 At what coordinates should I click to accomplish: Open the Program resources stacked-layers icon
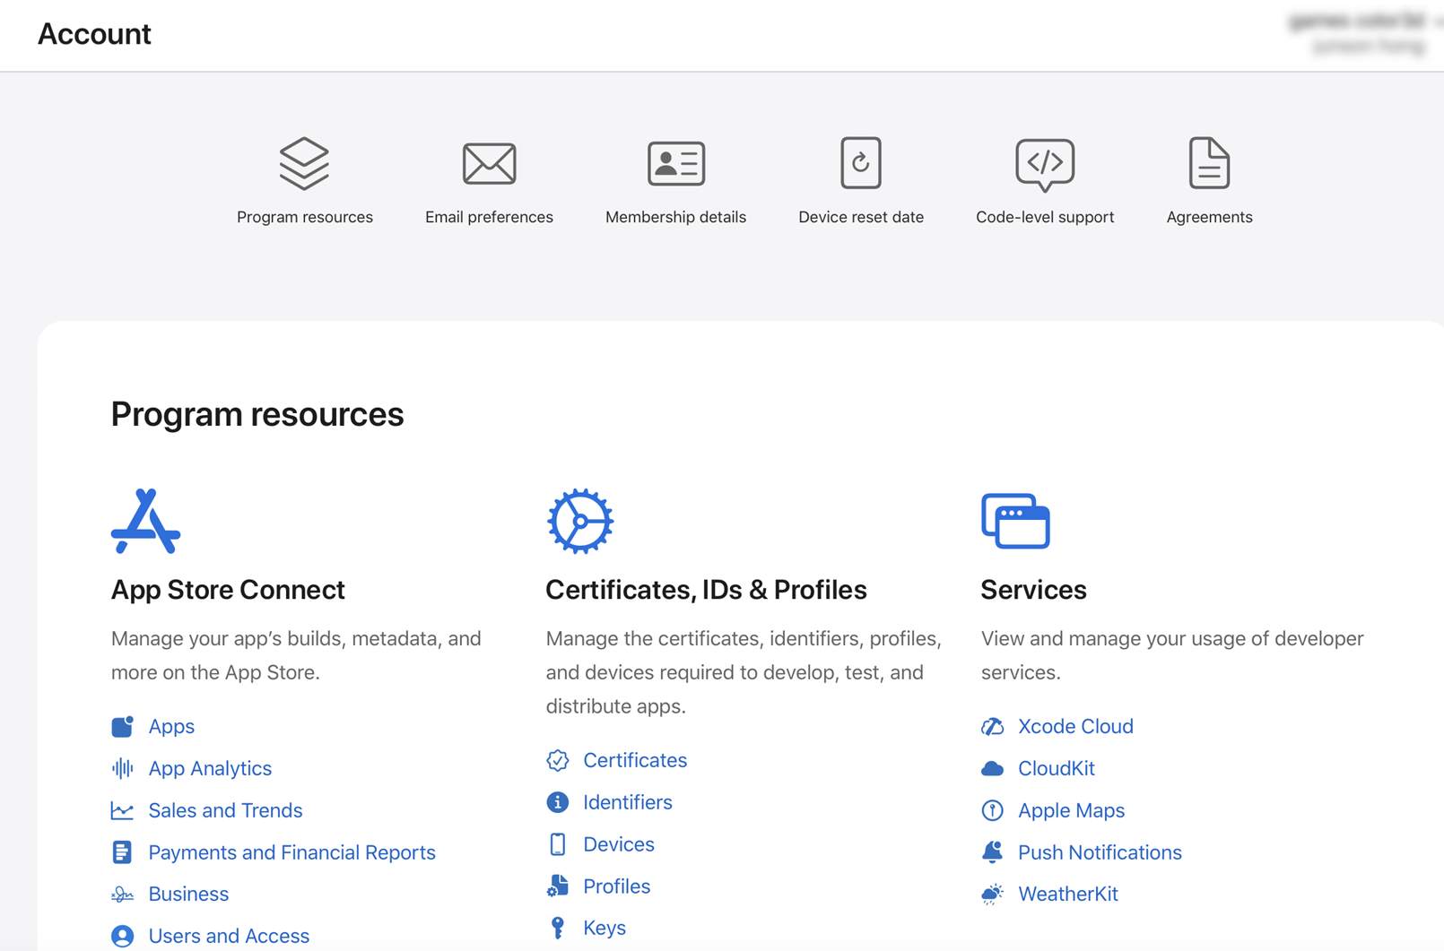point(304,163)
